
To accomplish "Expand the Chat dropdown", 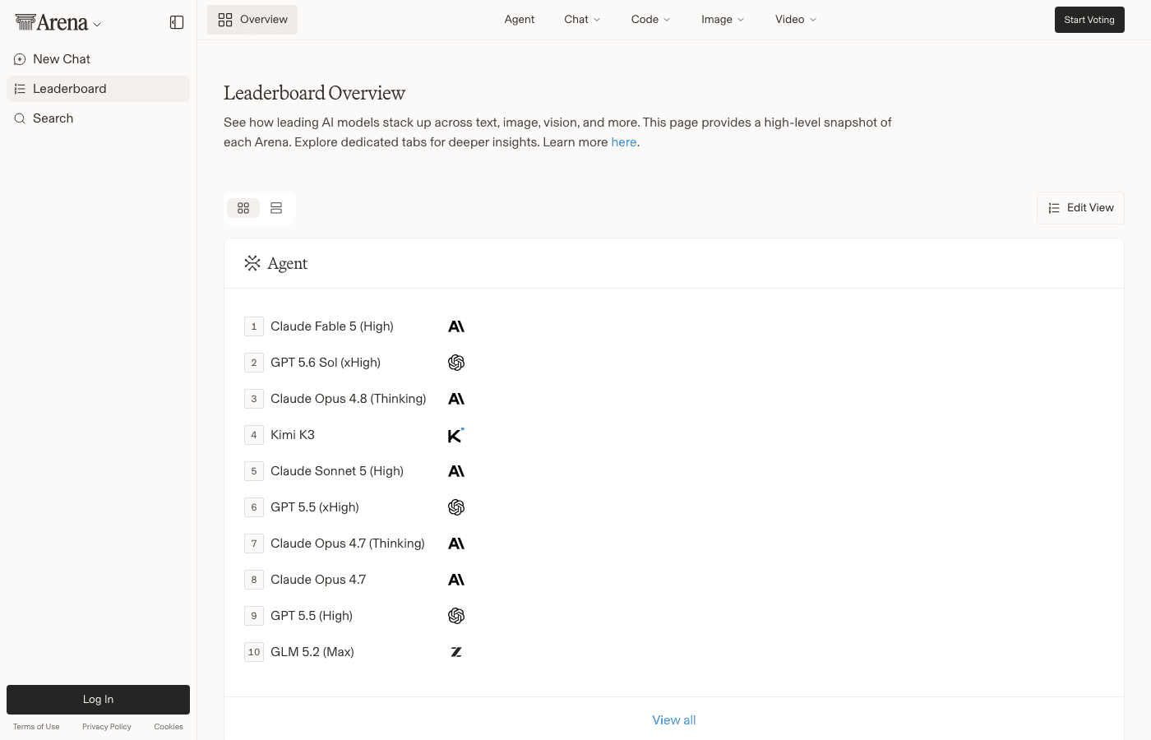I will (x=582, y=20).
